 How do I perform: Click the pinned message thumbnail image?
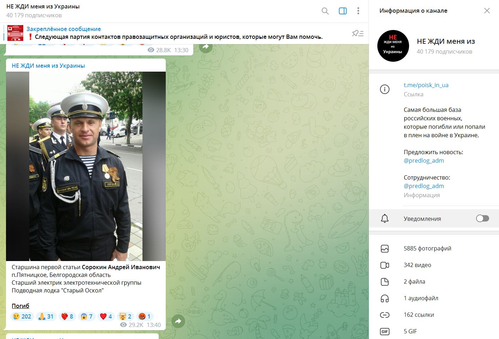pos(16,33)
